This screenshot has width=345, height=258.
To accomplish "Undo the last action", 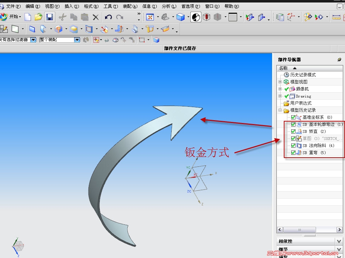I will click(109, 17).
